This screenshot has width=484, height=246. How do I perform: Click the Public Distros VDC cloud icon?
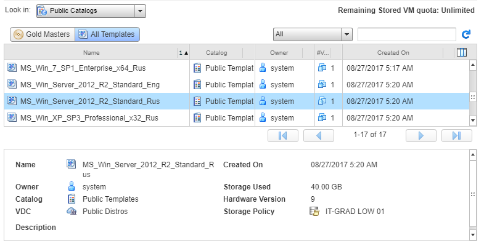[x=72, y=211]
